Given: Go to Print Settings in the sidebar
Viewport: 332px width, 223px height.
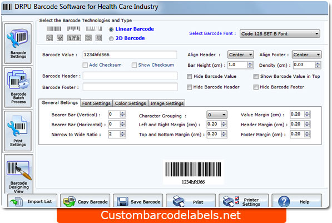Looking at the screenshot, I should [x=18, y=131].
